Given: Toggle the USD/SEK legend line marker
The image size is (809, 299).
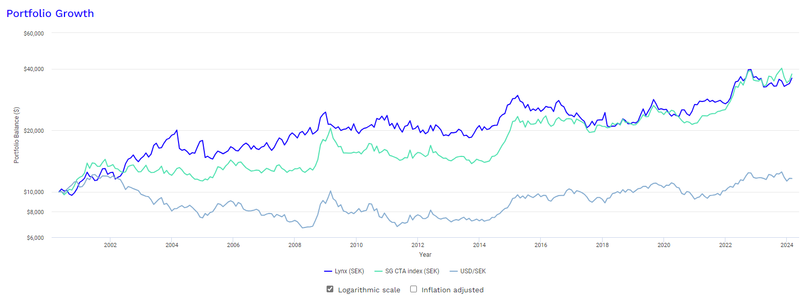Looking at the screenshot, I should (x=454, y=271).
